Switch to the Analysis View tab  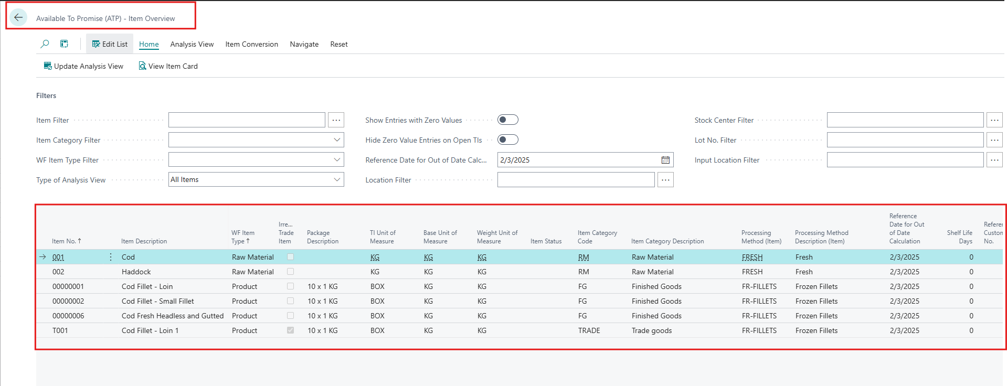pyautogui.click(x=192, y=44)
